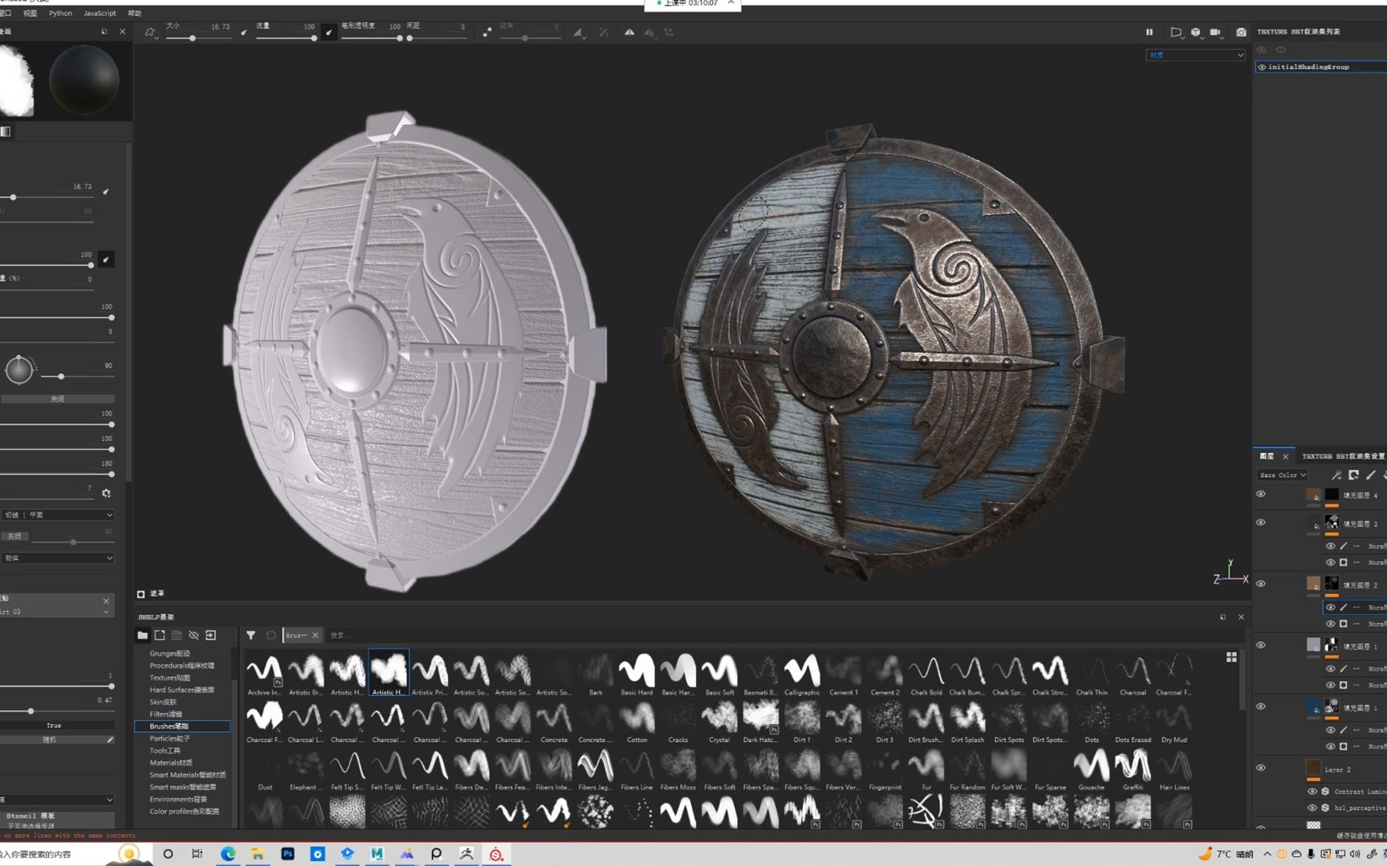Screen dimensions: 1387x866
Task: Select the Artistic H brush preset
Action: (x=388, y=672)
